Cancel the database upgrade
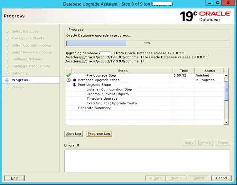Viewport: 237px width, 185px height. 222,178
